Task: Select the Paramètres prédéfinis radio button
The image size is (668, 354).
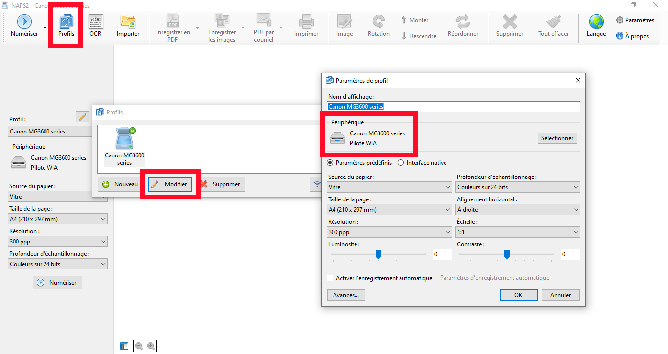Action: click(330, 163)
